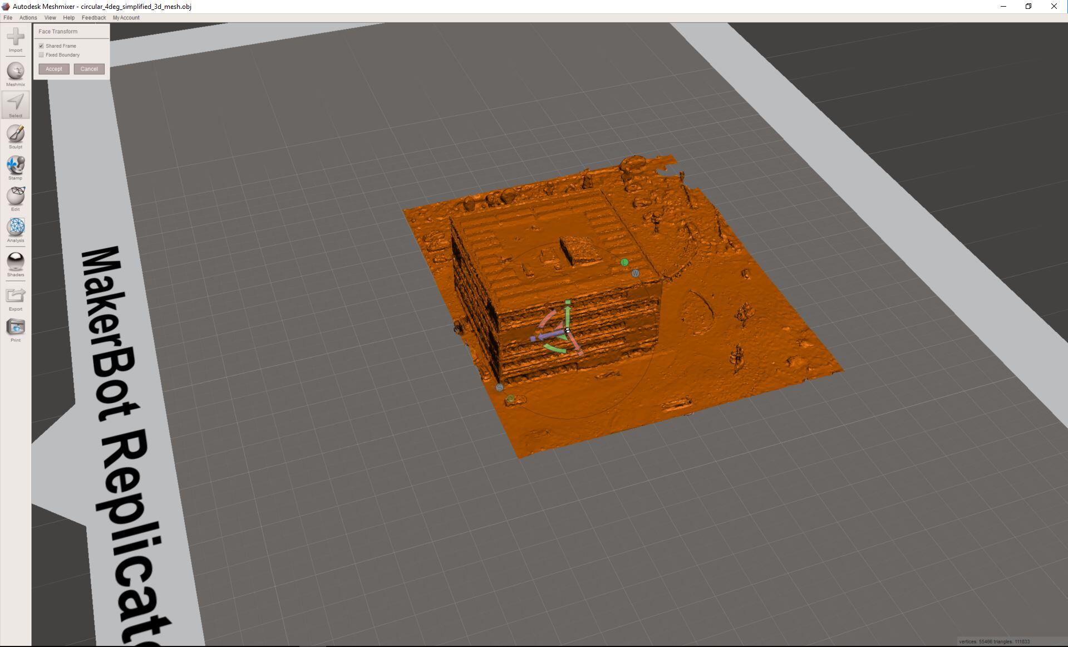Open the Help menu
1068x647 pixels.
pyautogui.click(x=68, y=18)
